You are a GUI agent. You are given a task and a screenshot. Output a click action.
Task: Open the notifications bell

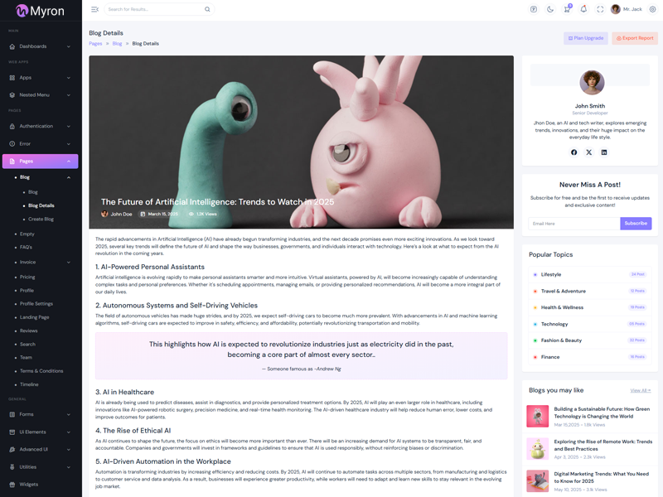(583, 9)
